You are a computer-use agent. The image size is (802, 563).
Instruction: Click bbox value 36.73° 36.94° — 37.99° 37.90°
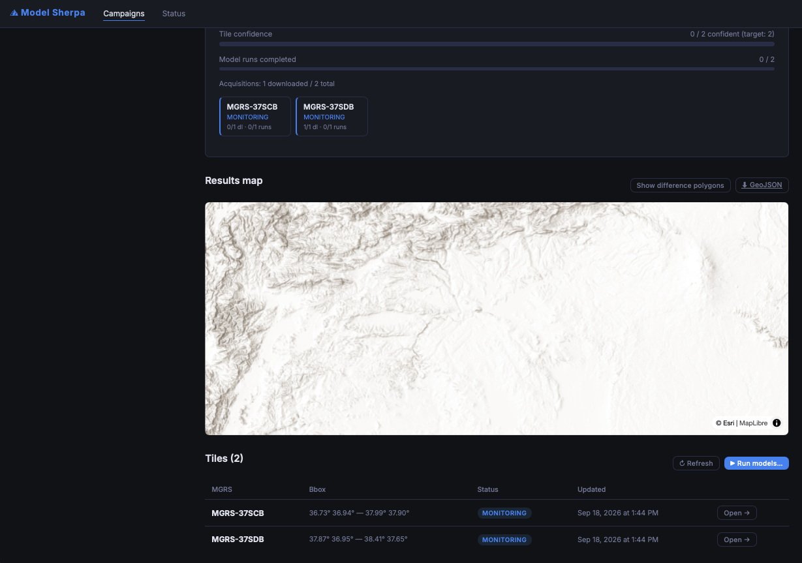click(x=359, y=513)
